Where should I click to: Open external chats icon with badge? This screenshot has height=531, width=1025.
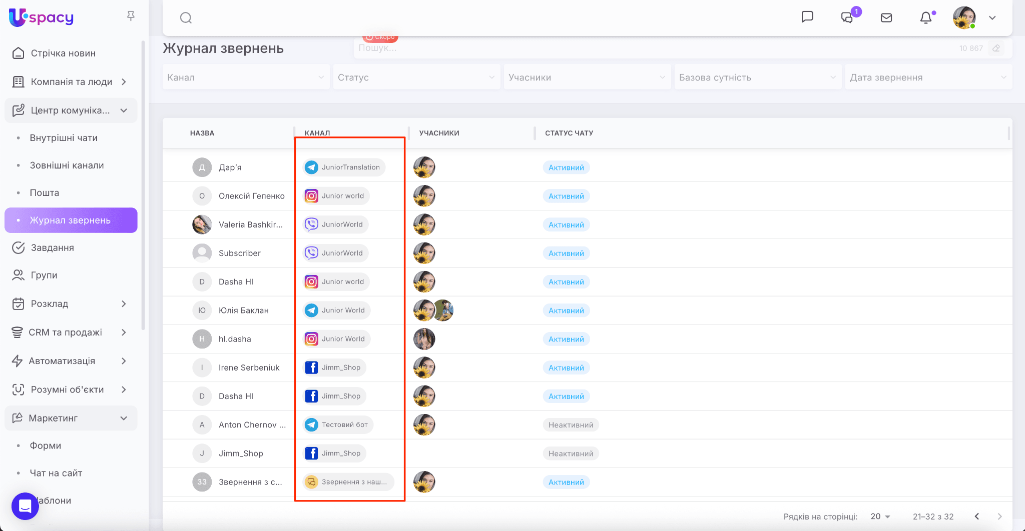(847, 17)
